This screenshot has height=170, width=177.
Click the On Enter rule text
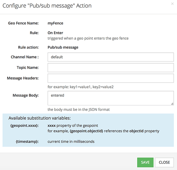pyautogui.click(x=55, y=33)
